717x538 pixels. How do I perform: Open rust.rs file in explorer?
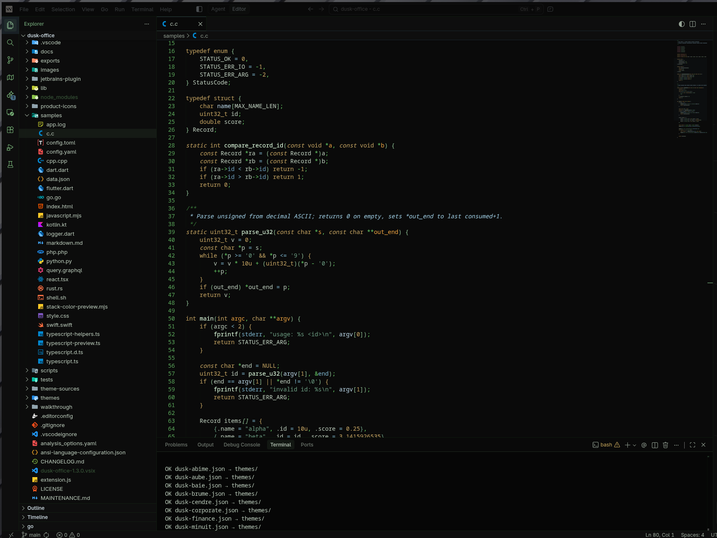(88, 289)
